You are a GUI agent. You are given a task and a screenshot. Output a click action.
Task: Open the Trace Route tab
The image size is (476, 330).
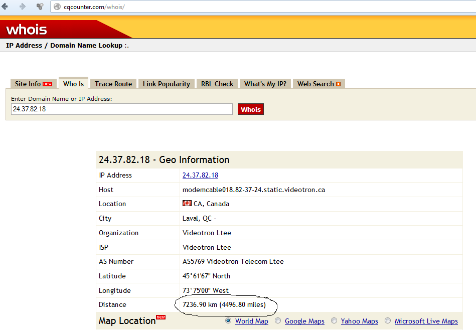coord(113,84)
